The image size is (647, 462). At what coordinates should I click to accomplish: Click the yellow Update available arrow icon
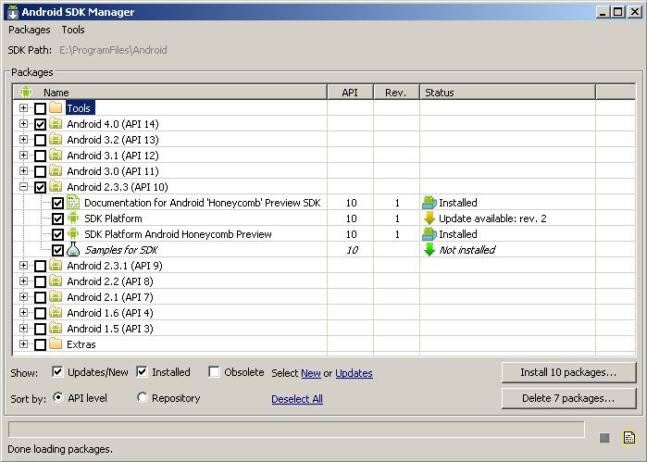429,218
